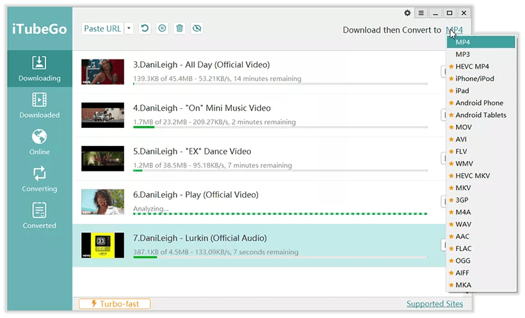Select M4A format option
Viewport: 525px width, 318px height.
[x=481, y=212]
